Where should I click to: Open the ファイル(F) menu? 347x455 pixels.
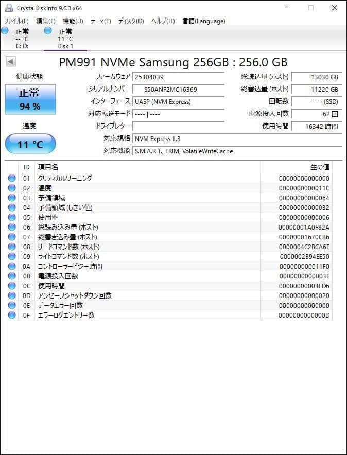[16, 21]
